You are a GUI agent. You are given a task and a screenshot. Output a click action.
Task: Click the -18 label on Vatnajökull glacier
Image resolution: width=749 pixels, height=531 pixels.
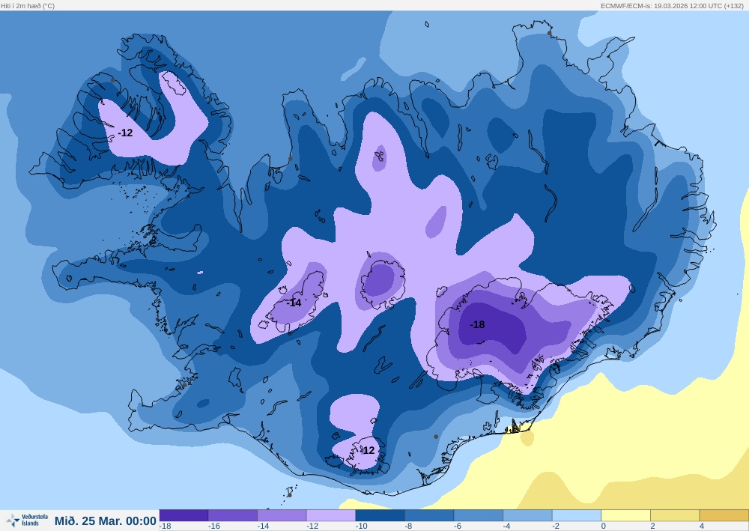[x=477, y=325]
